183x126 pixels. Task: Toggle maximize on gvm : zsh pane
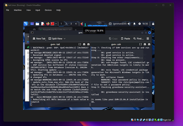140,44
